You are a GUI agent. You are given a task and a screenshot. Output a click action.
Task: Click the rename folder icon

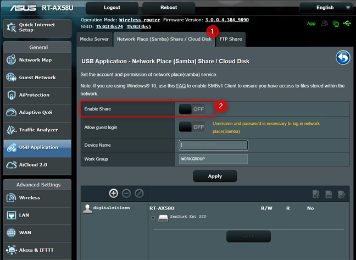click(x=342, y=195)
